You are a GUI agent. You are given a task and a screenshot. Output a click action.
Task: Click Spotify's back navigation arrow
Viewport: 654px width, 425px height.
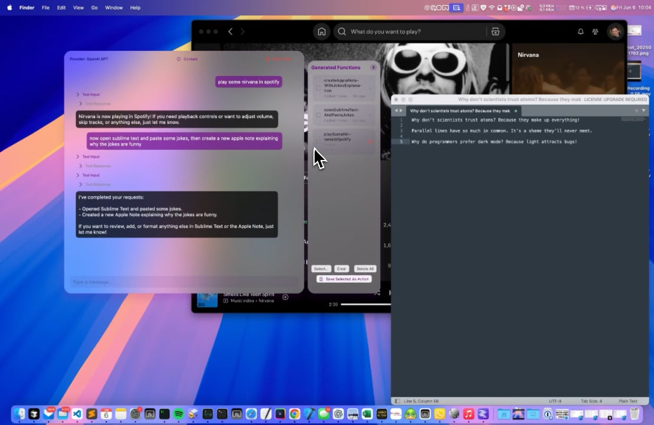pos(230,32)
